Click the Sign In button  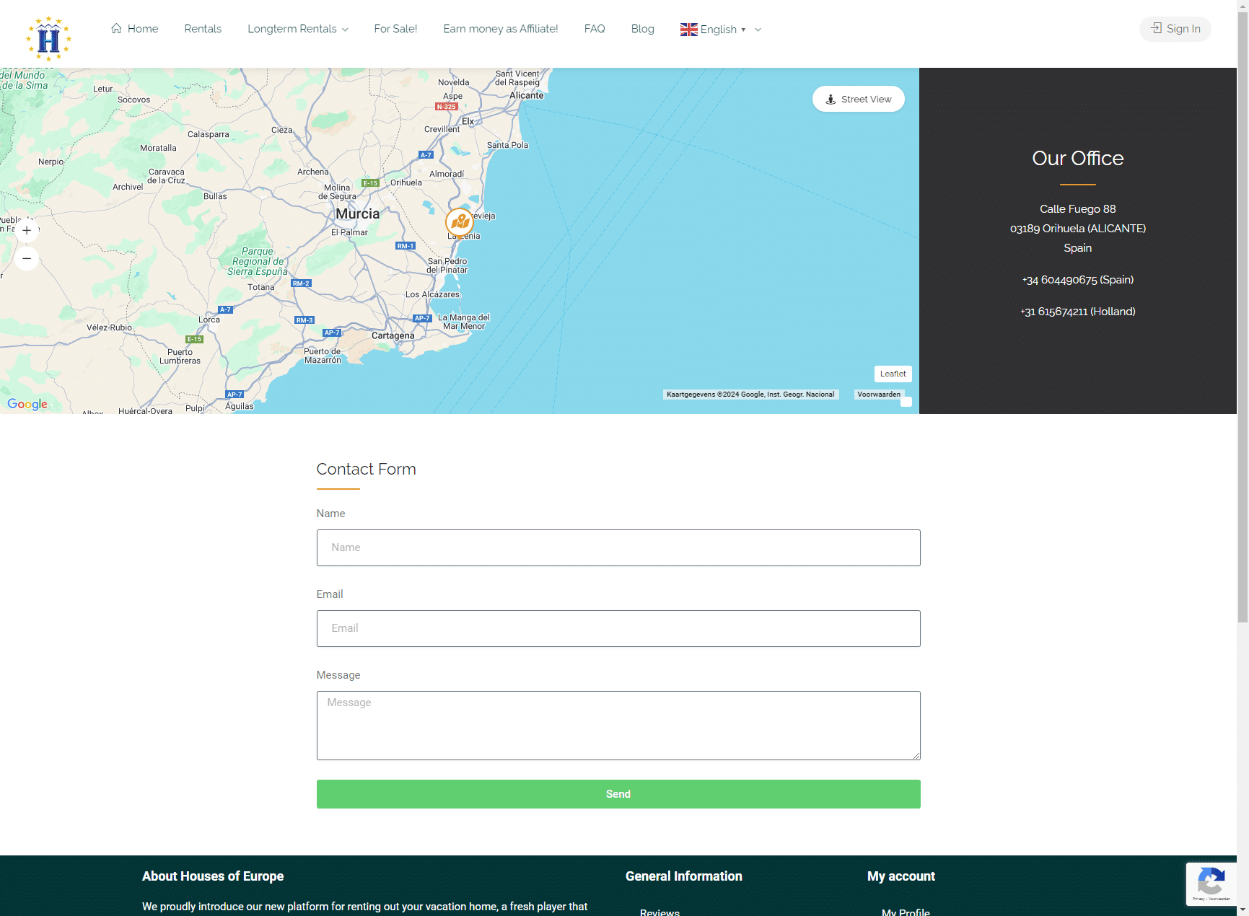point(1175,29)
